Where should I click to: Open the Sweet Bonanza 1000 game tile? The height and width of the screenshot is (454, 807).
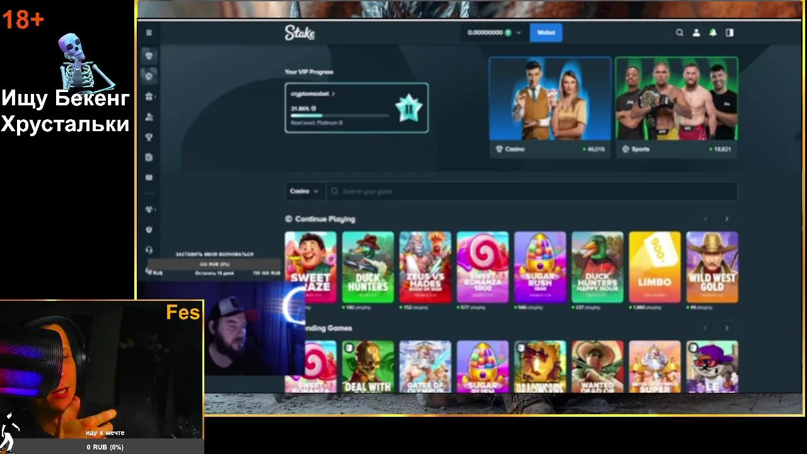pos(482,267)
